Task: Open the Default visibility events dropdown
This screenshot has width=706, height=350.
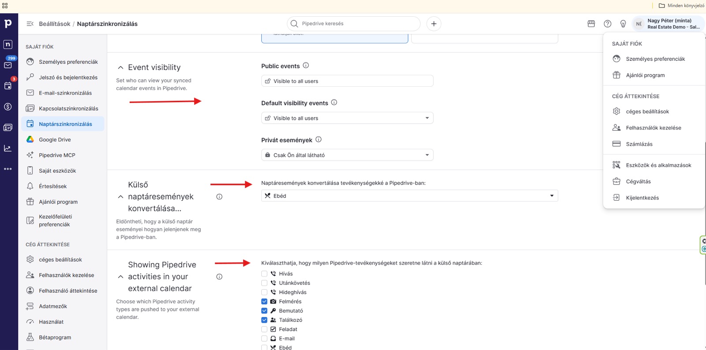Action: pyautogui.click(x=347, y=118)
